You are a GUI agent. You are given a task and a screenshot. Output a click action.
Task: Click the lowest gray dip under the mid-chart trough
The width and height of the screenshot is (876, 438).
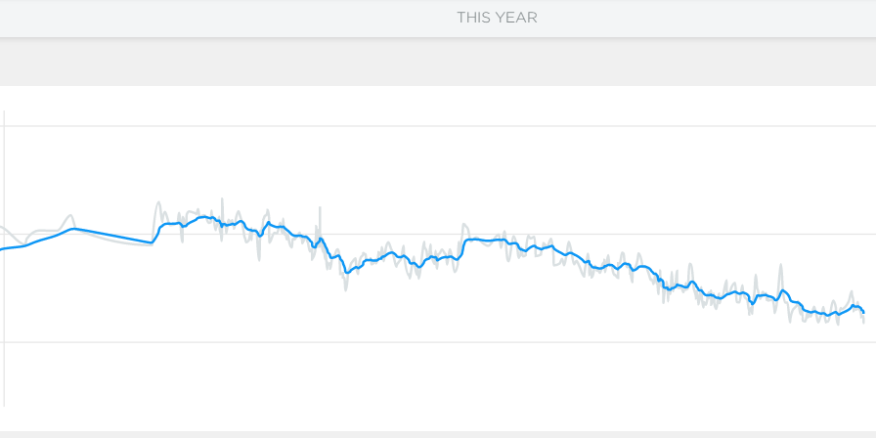(345, 286)
